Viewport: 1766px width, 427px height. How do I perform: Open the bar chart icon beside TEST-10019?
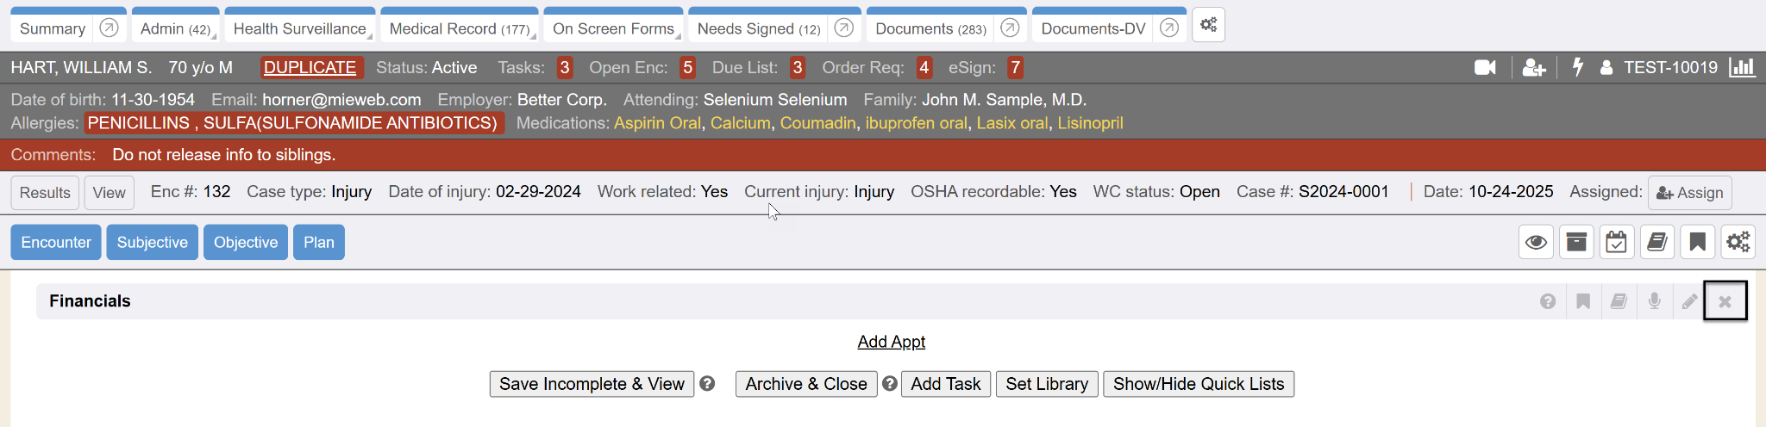[1742, 67]
